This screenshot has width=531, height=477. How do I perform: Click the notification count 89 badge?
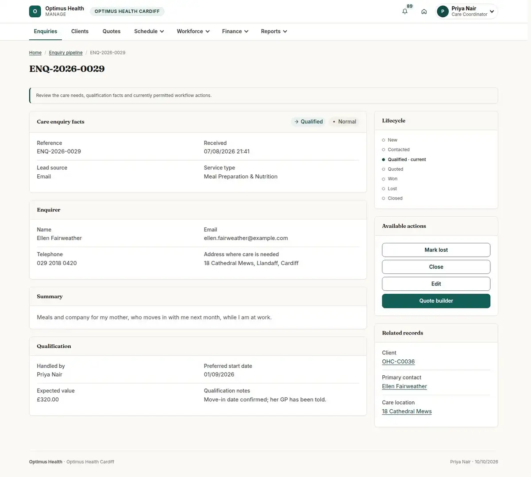click(x=410, y=6)
